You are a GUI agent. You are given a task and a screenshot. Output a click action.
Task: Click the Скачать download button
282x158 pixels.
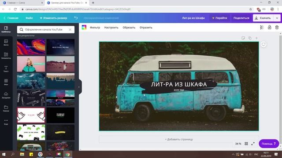point(263,18)
